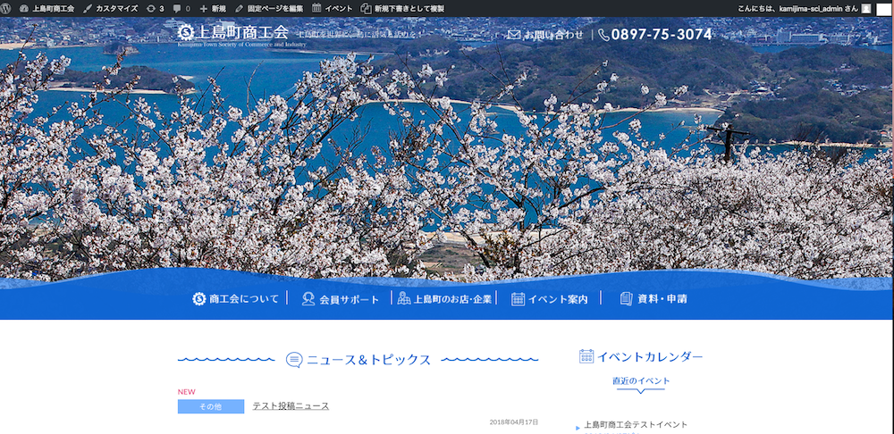Image resolution: width=894 pixels, height=434 pixels.
Task: Click the WordPress logo in admin bar
Action: pyautogui.click(x=8, y=8)
